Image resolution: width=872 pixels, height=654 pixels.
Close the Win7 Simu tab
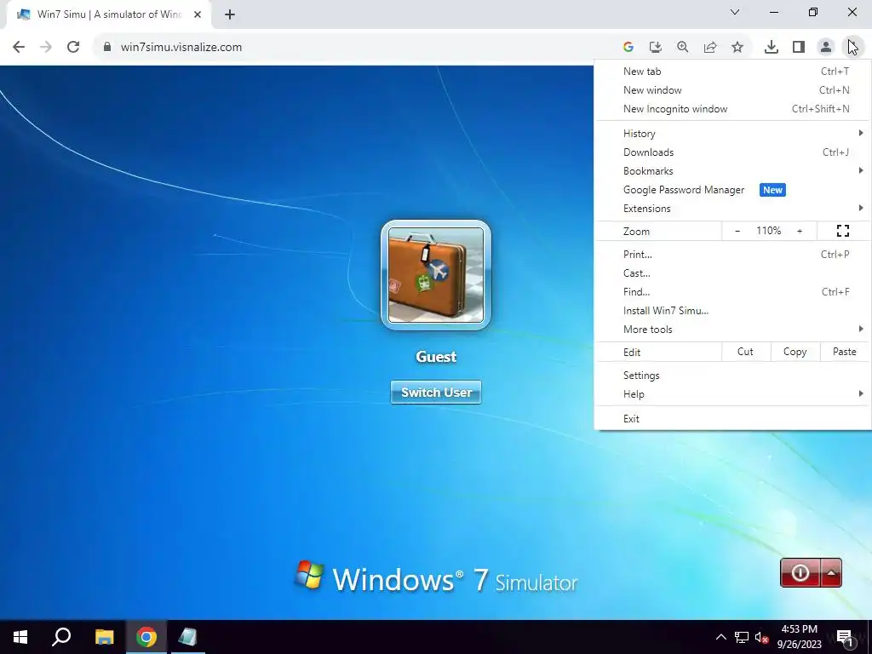click(198, 14)
